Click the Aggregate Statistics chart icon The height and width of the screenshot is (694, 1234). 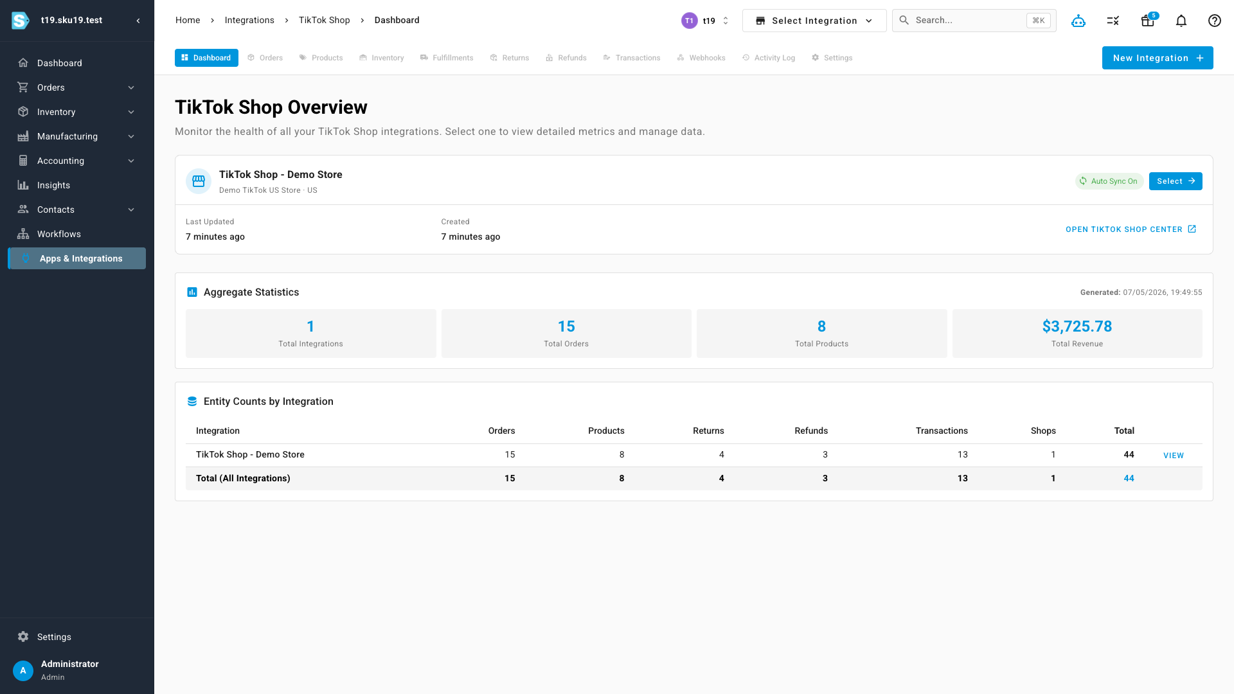point(192,292)
